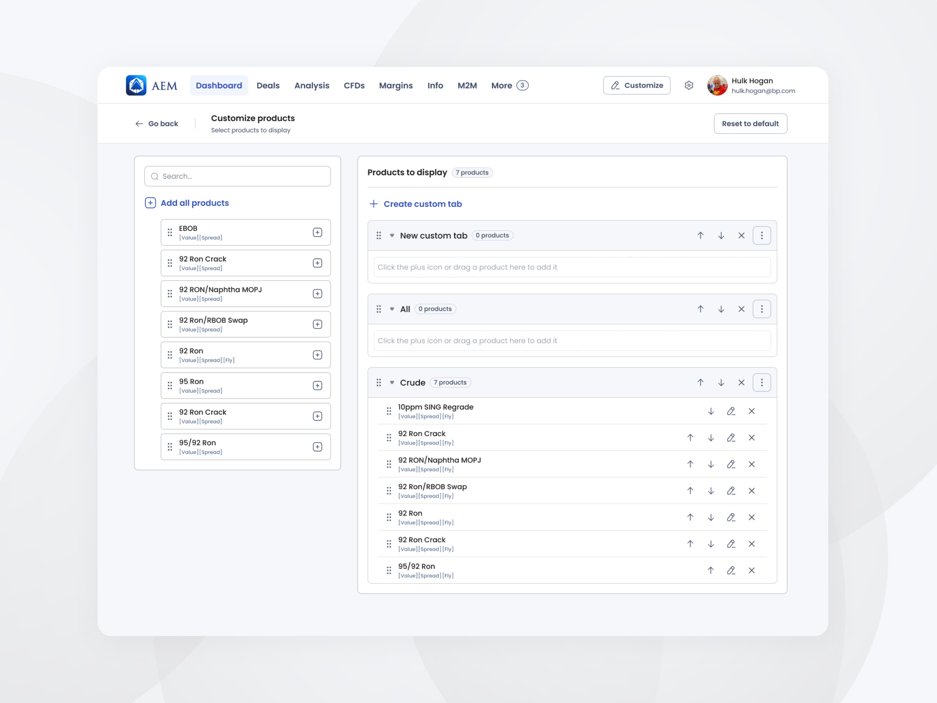Open the settings gear icon
The height and width of the screenshot is (703, 937).
pyautogui.click(x=689, y=85)
